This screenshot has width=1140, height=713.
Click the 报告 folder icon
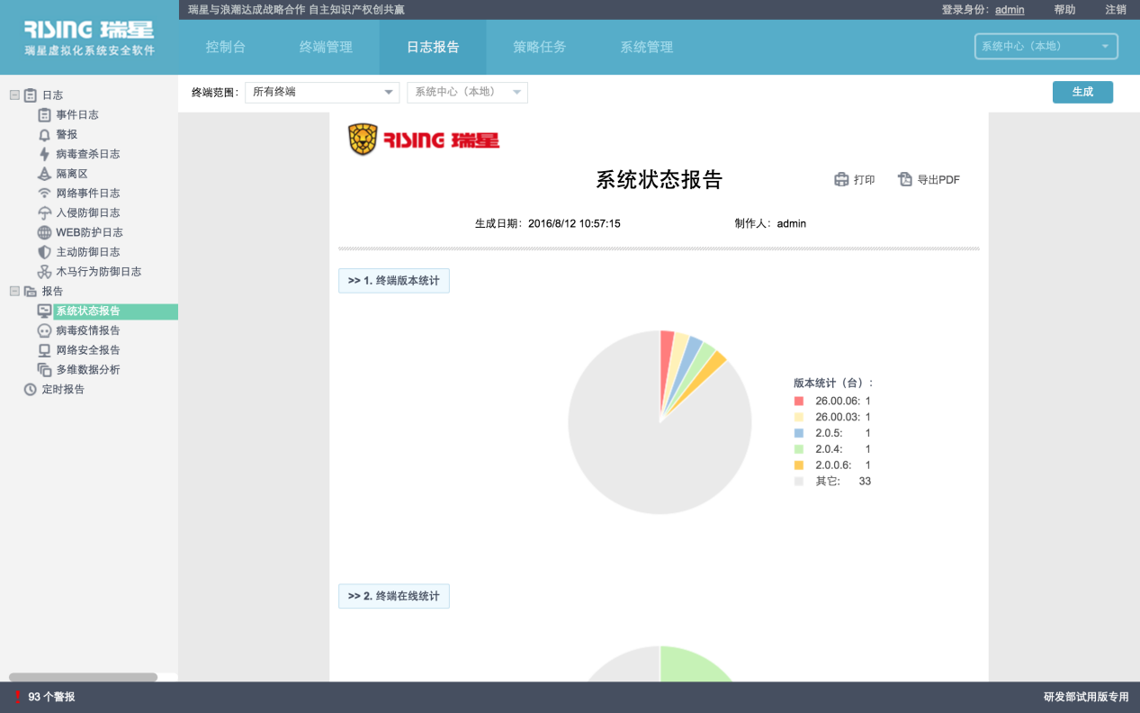coord(30,291)
